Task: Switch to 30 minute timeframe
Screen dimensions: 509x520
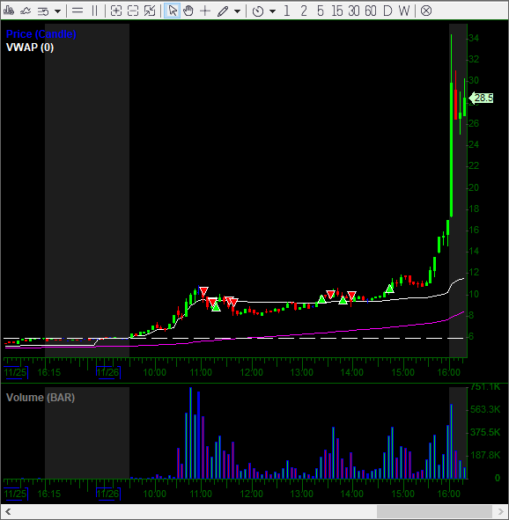Action: (354, 11)
